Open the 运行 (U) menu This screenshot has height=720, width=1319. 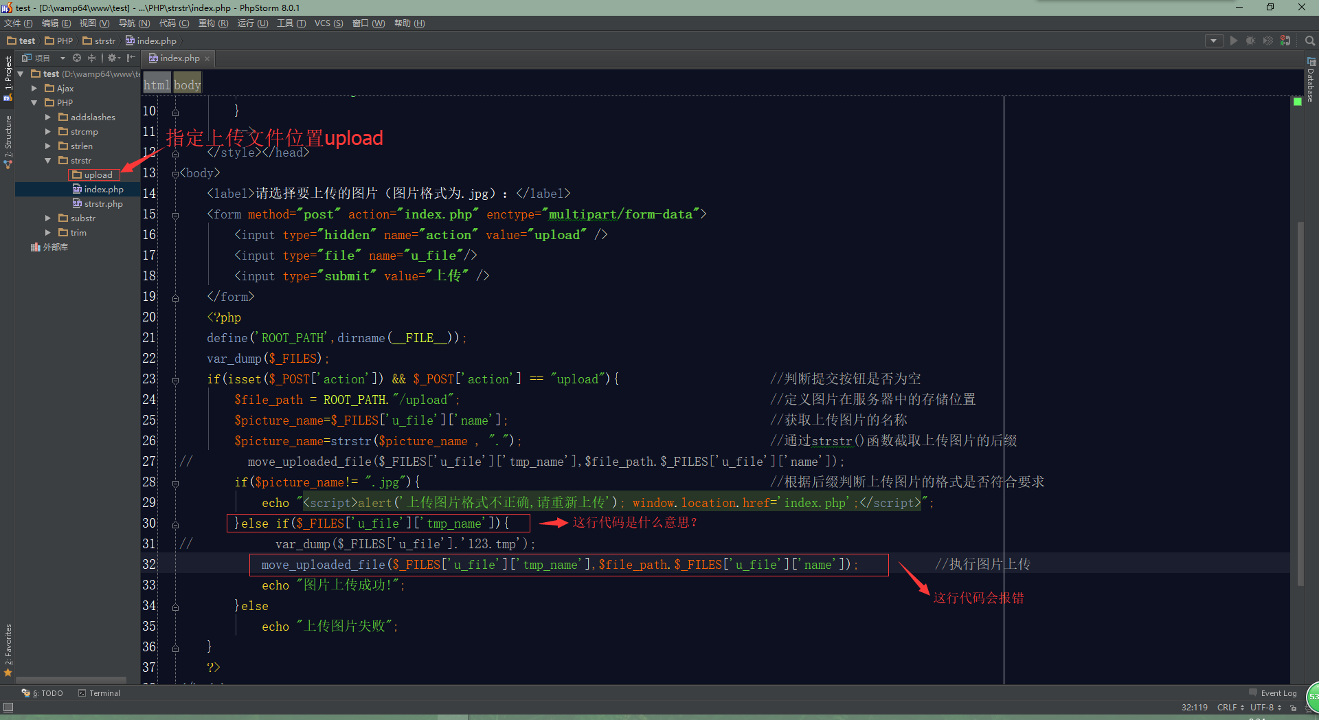(x=253, y=23)
